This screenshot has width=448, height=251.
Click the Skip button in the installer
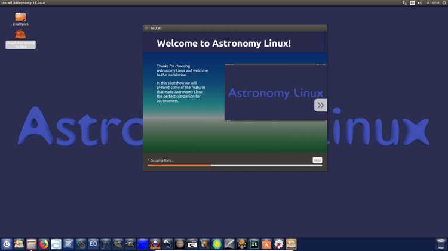pyautogui.click(x=317, y=160)
